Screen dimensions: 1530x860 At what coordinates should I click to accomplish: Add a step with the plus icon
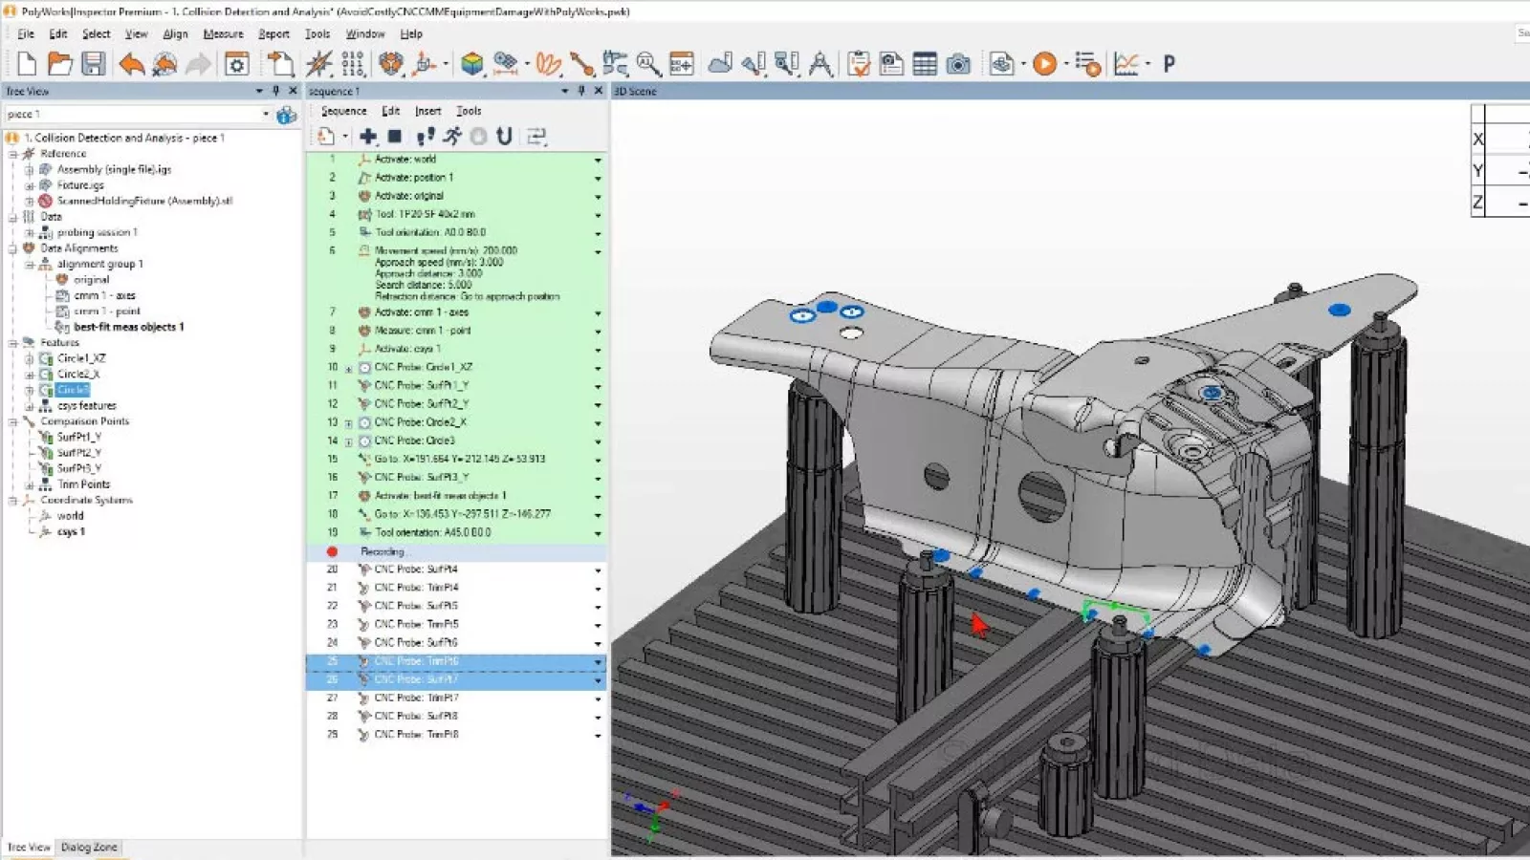tap(368, 137)
